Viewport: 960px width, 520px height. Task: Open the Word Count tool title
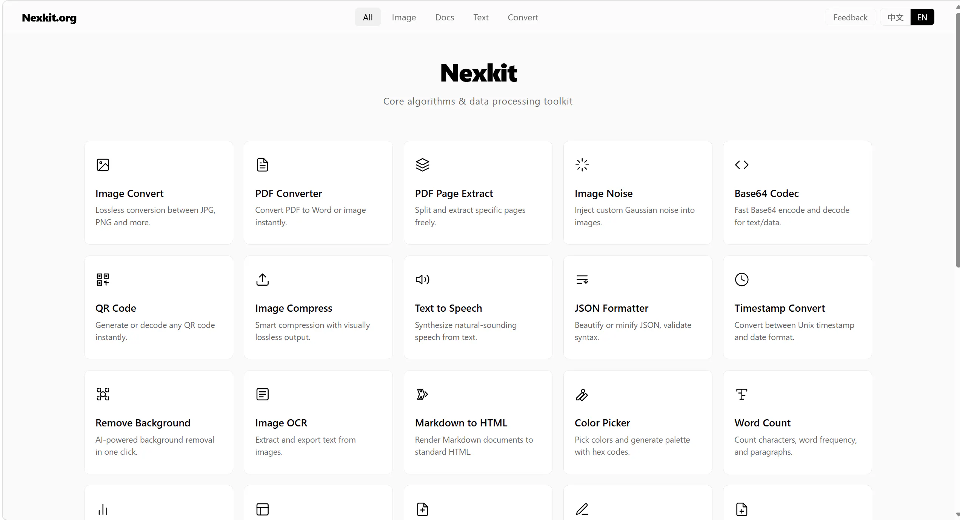[762, 423]
